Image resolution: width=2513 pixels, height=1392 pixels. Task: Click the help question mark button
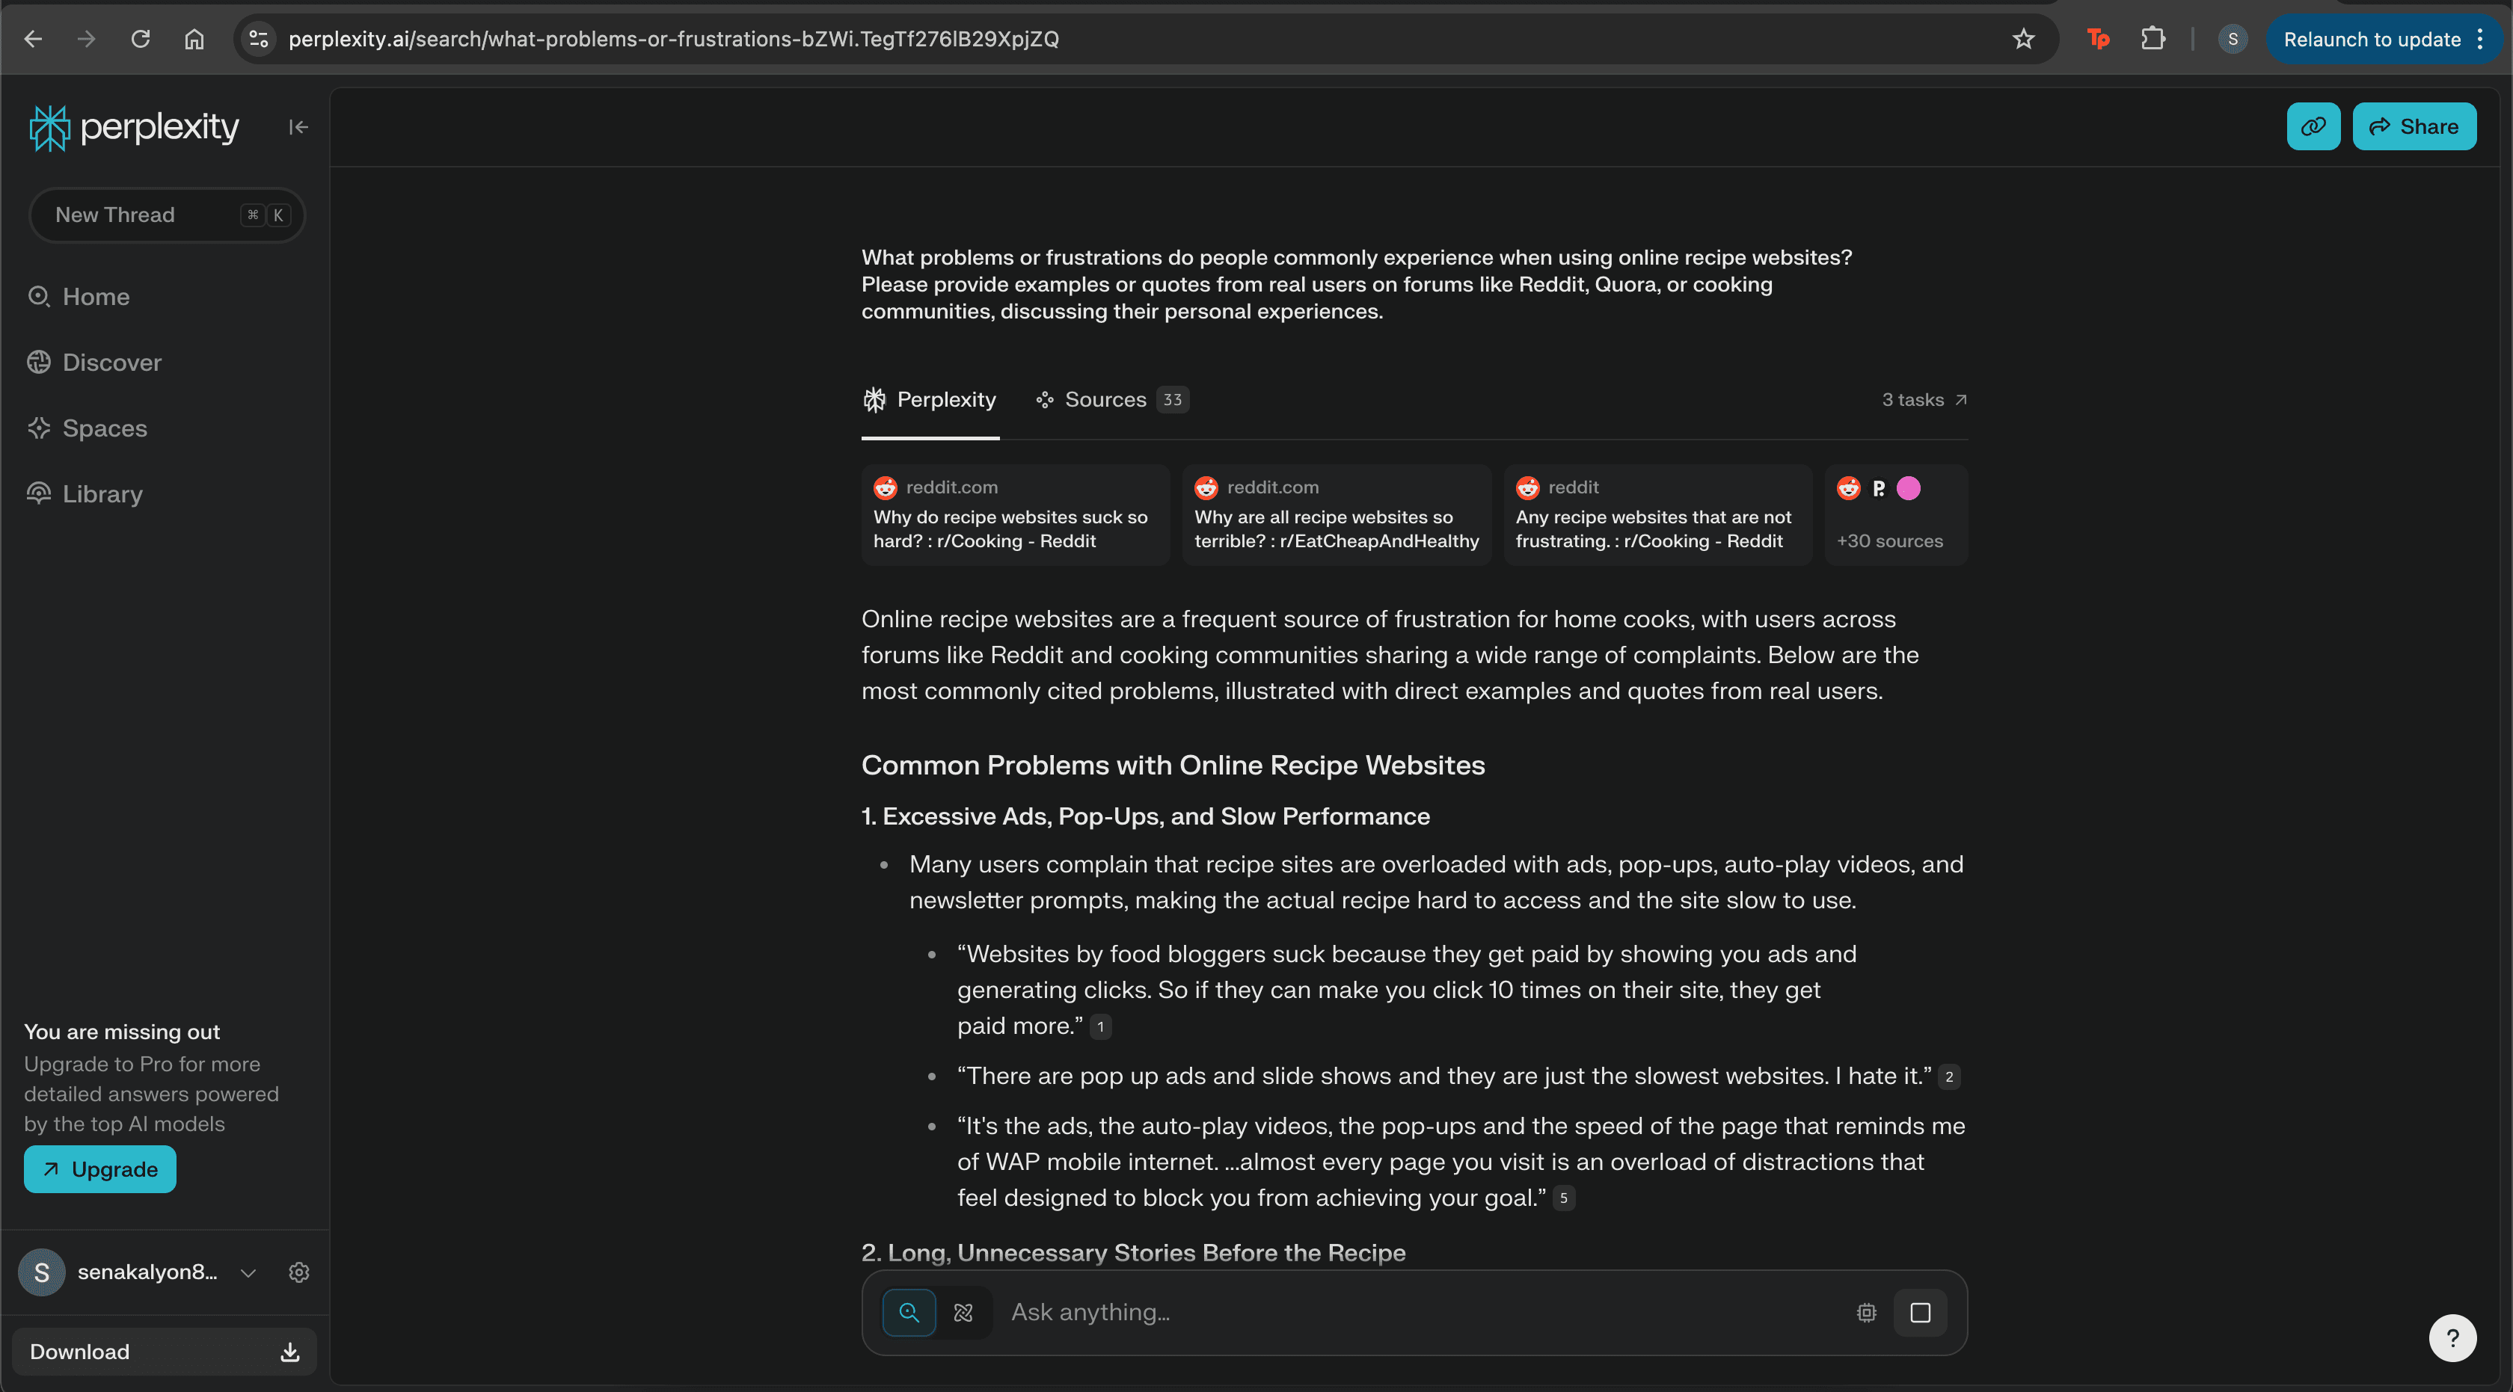click(x=2452, y=1338)
